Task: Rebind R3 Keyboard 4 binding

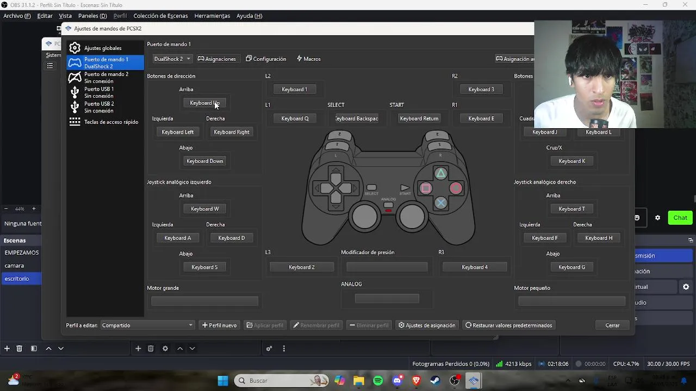Action: [475, 267]
